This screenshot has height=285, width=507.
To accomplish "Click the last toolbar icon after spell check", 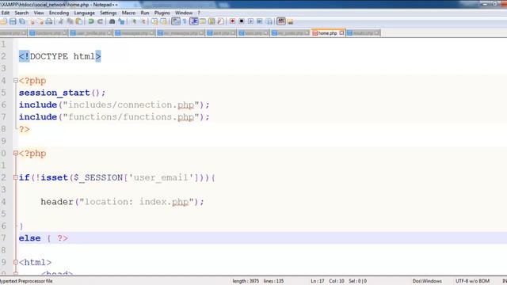I will pos(290,21).
